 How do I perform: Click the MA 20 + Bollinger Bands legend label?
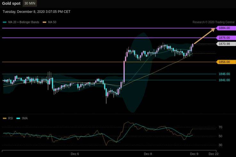[24, 22]
